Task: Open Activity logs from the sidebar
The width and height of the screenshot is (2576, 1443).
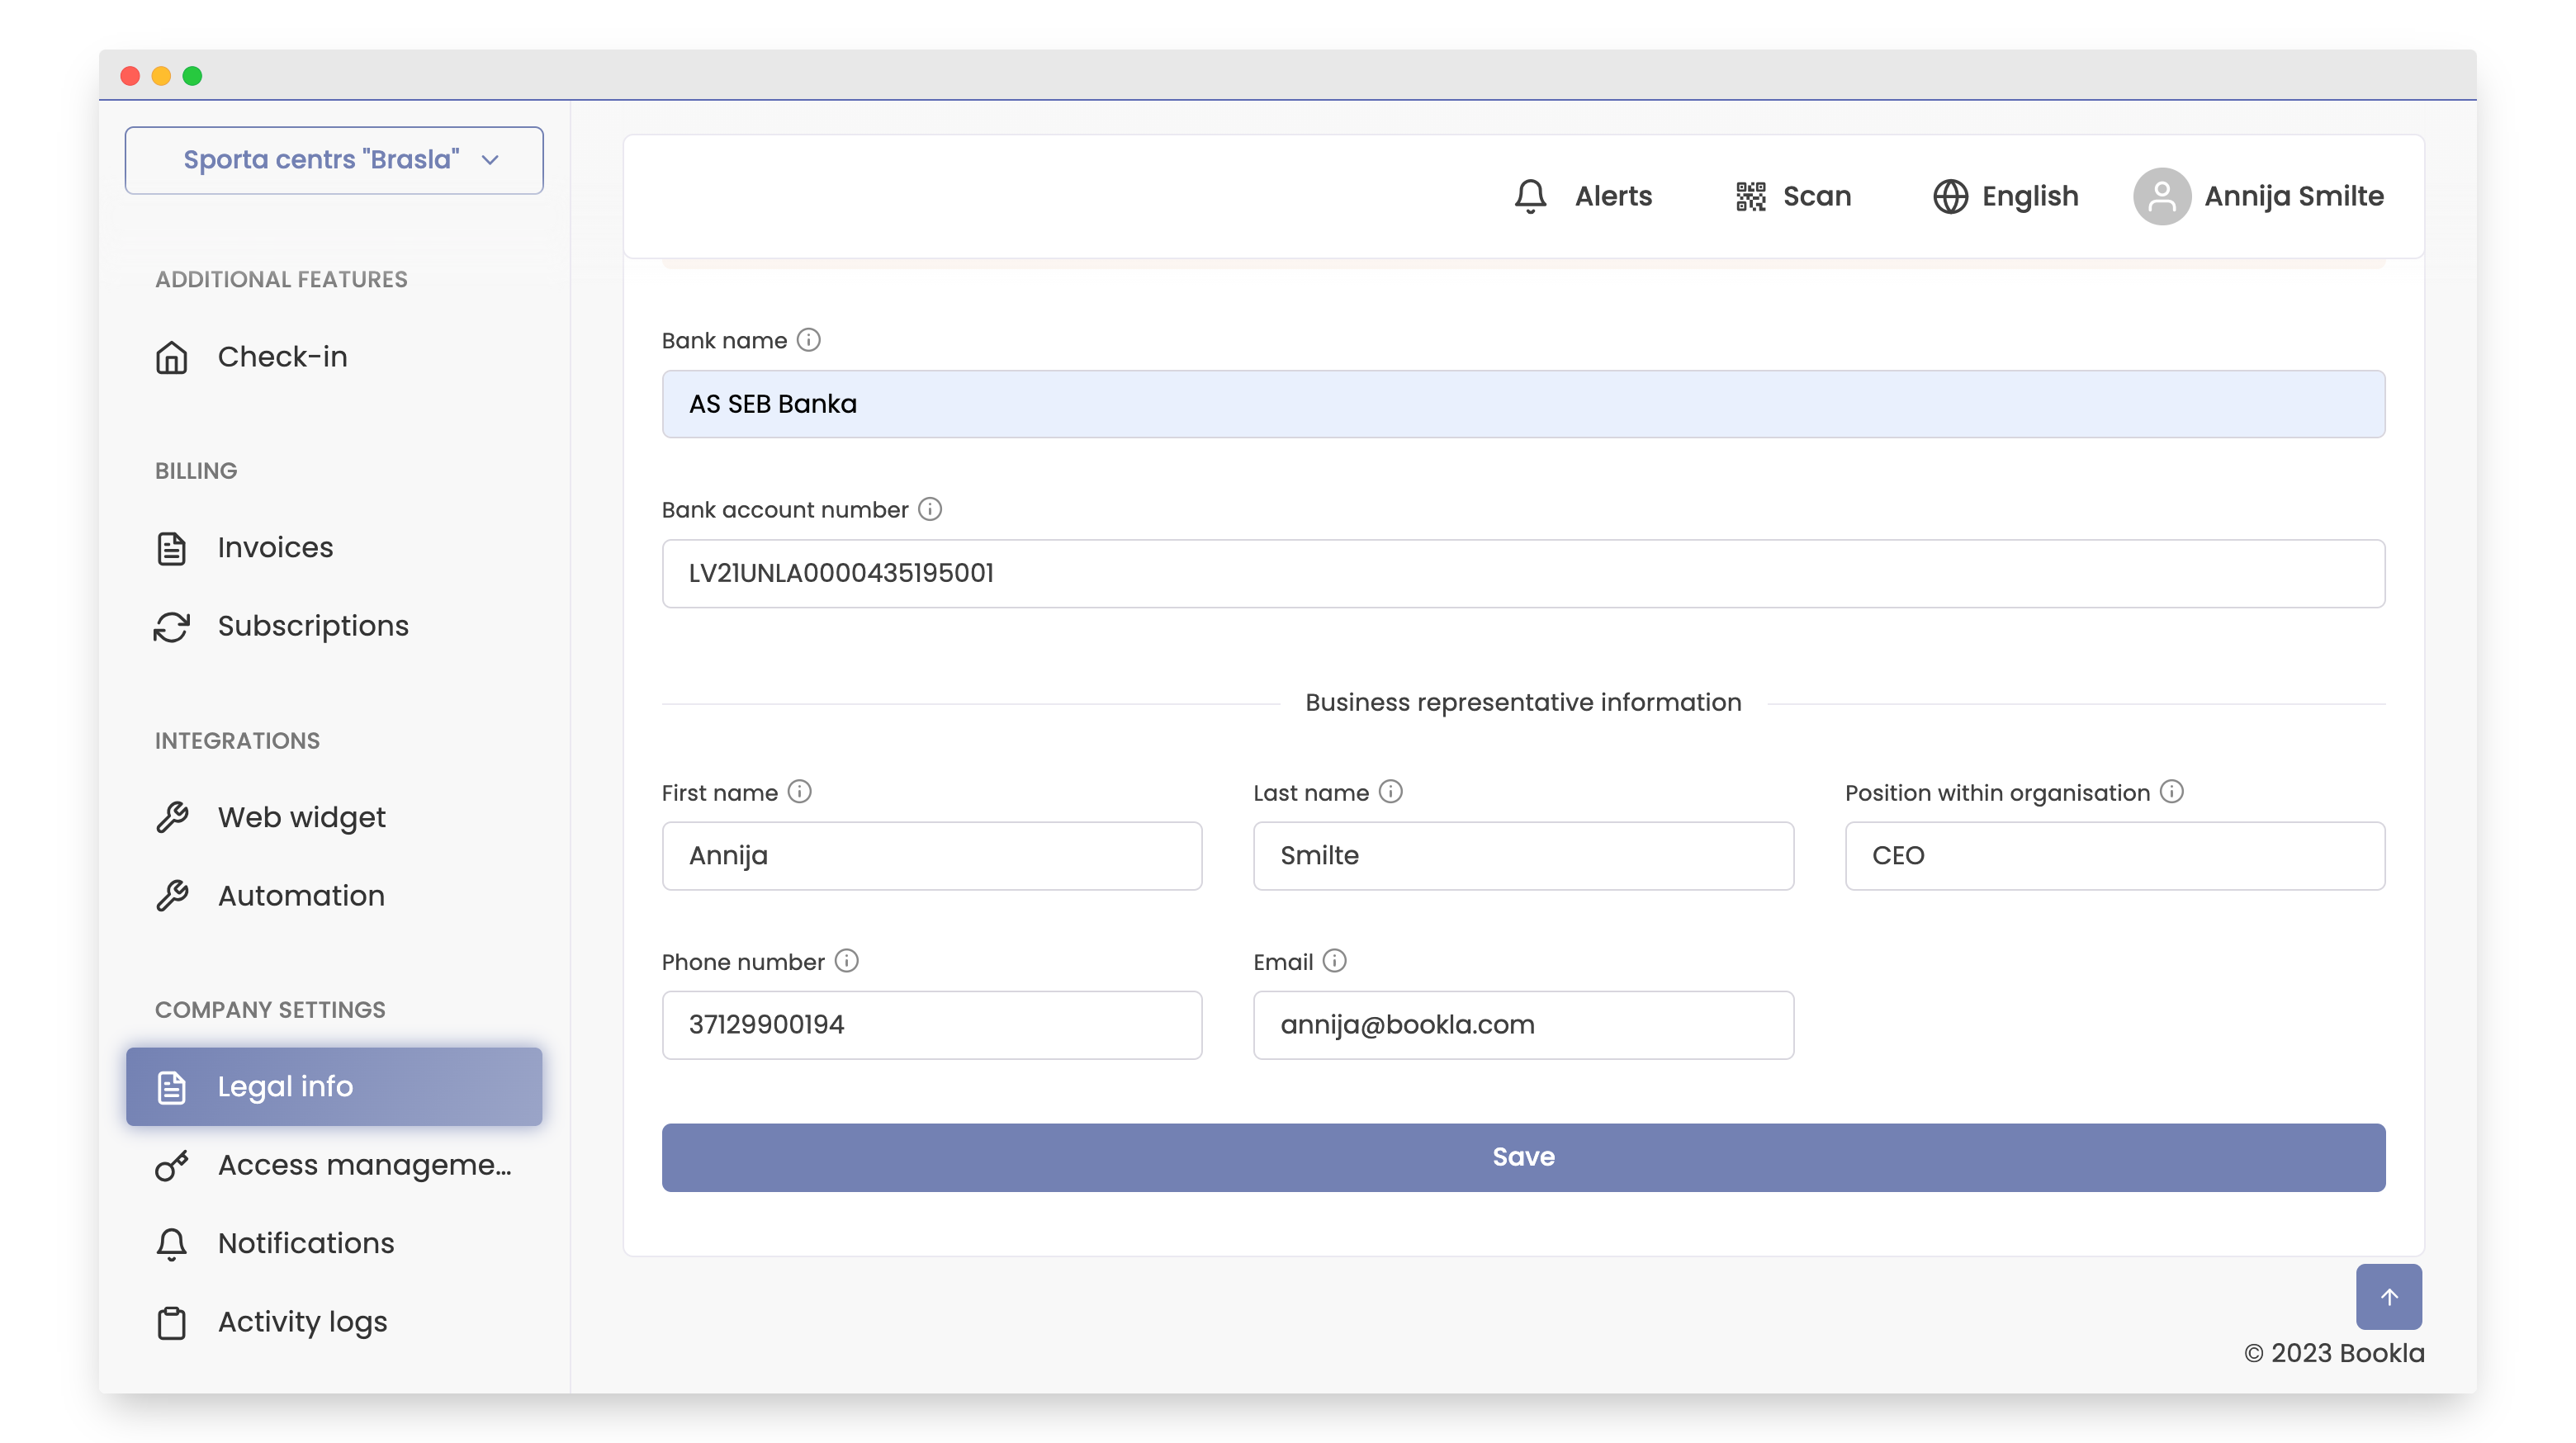Action: click(302, 1322)
